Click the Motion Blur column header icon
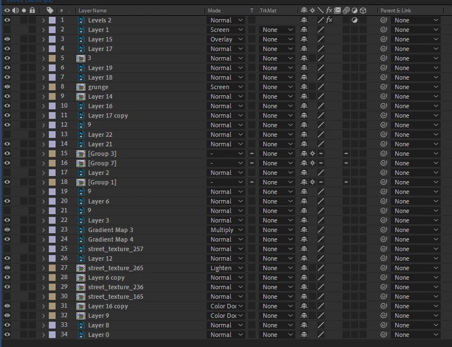This screenshot has width=452, height=347. pyautogui.click(x=346, y=11)
